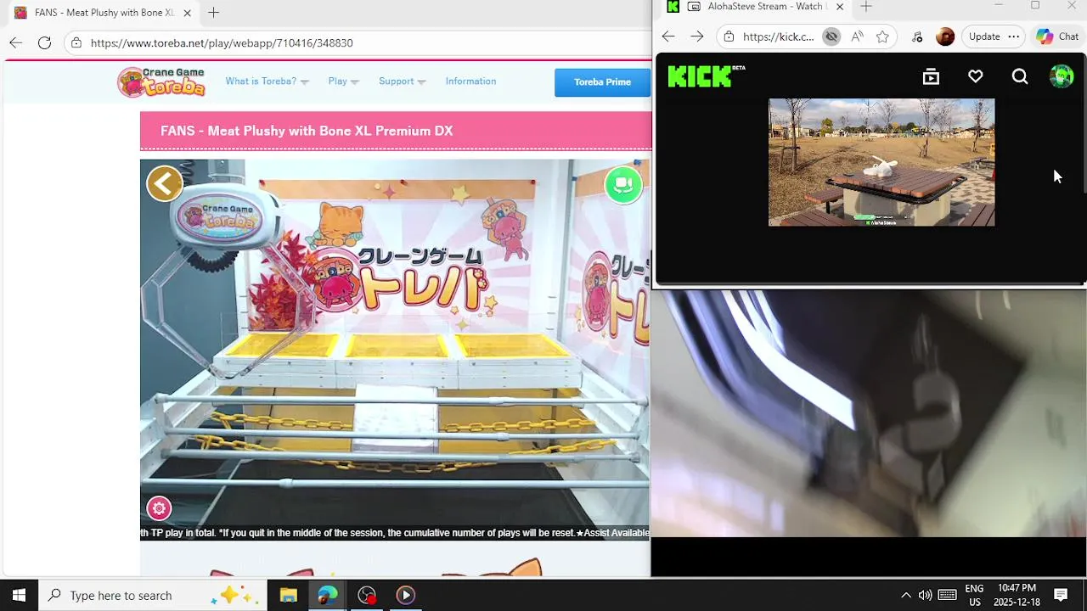This screenshot has height=611, width=1087.
Task: Click the crane game live video feed
Action: point(395,350)
